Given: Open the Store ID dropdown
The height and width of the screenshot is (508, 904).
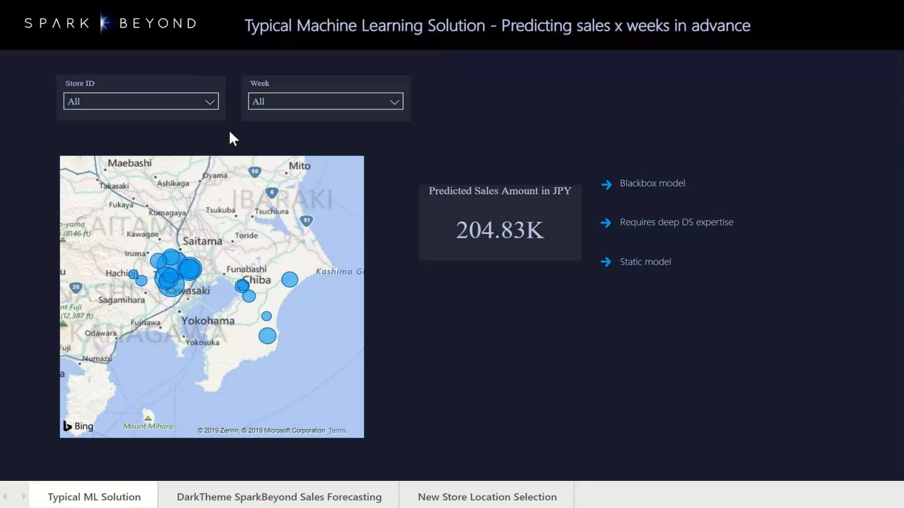Looking at the screenshot, I should 141,101.
